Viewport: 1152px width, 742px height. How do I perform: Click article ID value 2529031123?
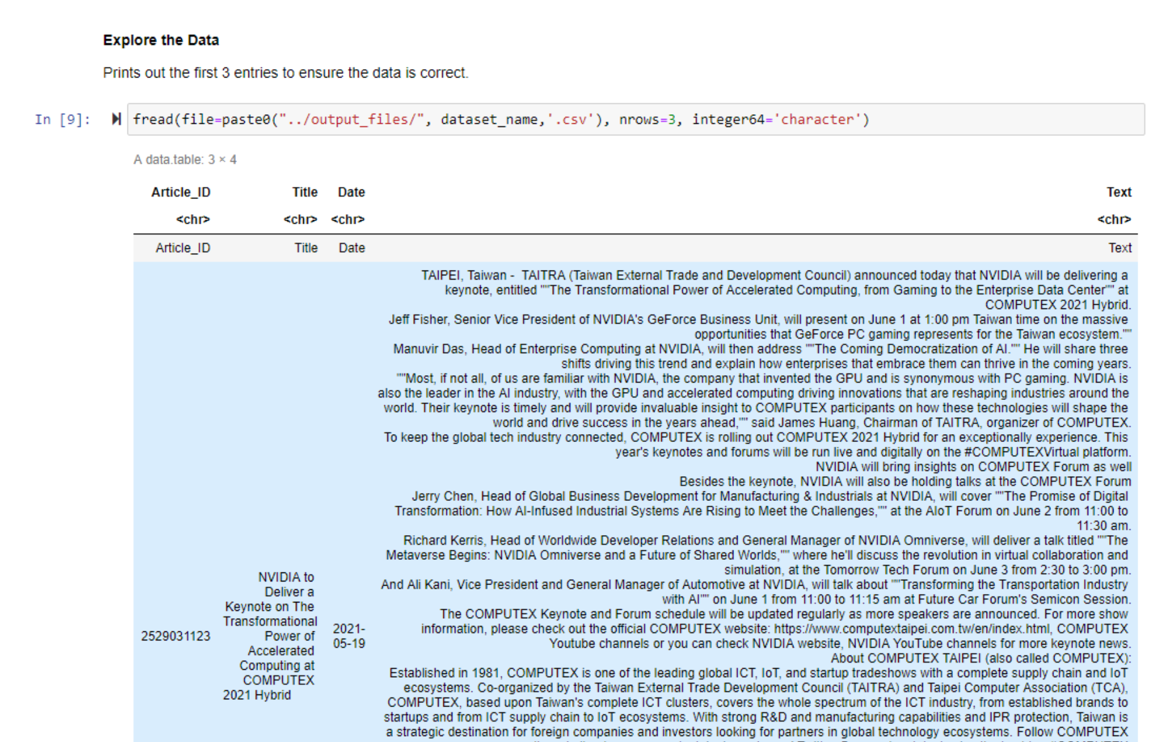[x=176, y=636]
